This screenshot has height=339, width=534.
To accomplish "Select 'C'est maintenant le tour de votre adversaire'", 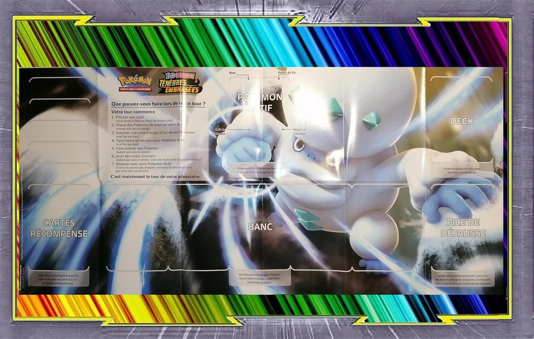I will [x=155, y=177].
